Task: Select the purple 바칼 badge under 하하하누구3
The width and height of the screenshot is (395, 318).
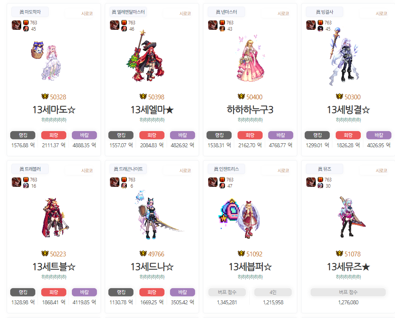Action: [x=281, y=135]
